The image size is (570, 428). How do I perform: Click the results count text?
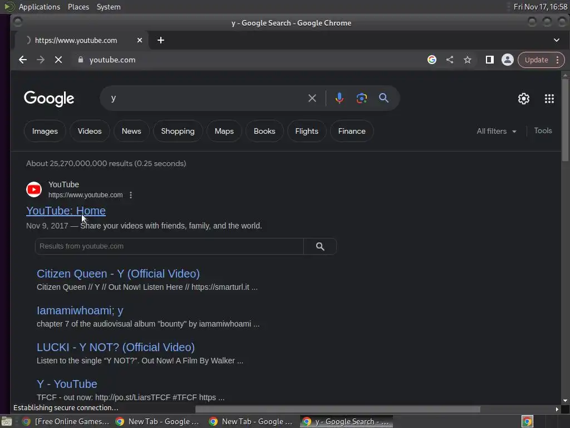pyautogui.click(x=106, y=163)
